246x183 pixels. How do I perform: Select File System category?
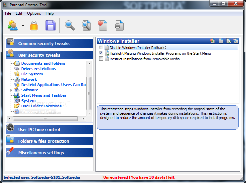(32, 74)
